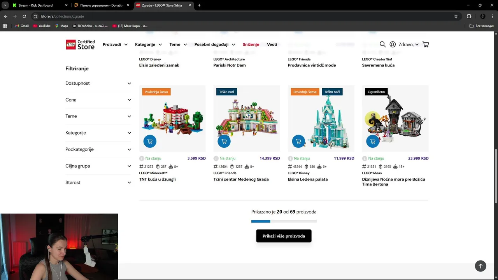Open the ReYohoho bookmark
The image size is (498, 280).
(90, 26)
